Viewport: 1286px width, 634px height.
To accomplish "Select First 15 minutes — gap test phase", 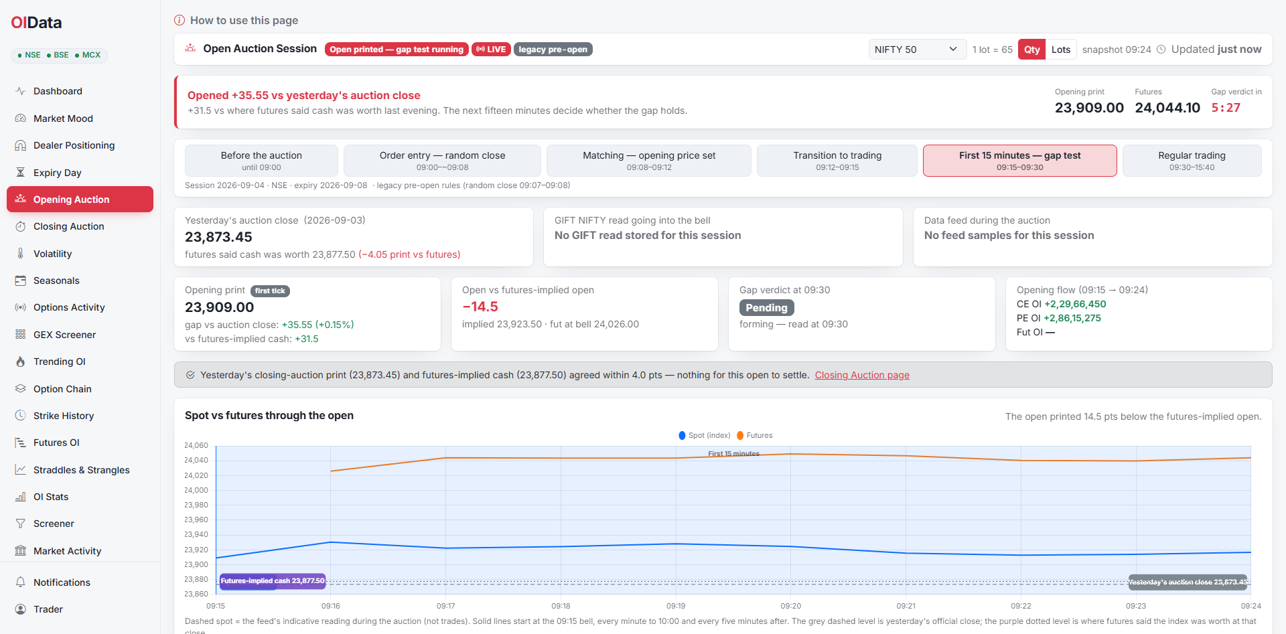I will (1019, 161).
